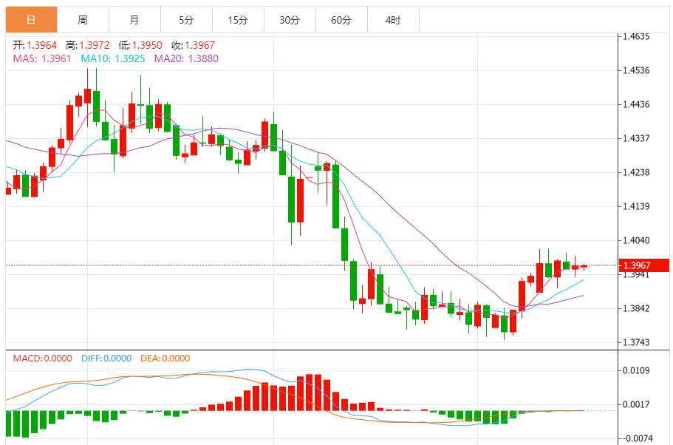Open the 60分 timeframe tab
Viewport: 673px width, 445px height.
pyautogui.click(x=341, y=20)
